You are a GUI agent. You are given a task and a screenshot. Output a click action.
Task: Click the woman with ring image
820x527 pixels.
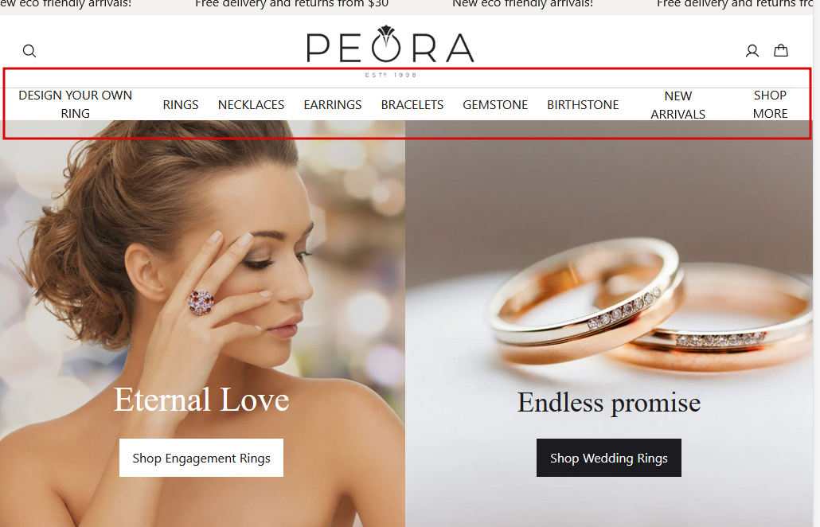pos(202,324)
